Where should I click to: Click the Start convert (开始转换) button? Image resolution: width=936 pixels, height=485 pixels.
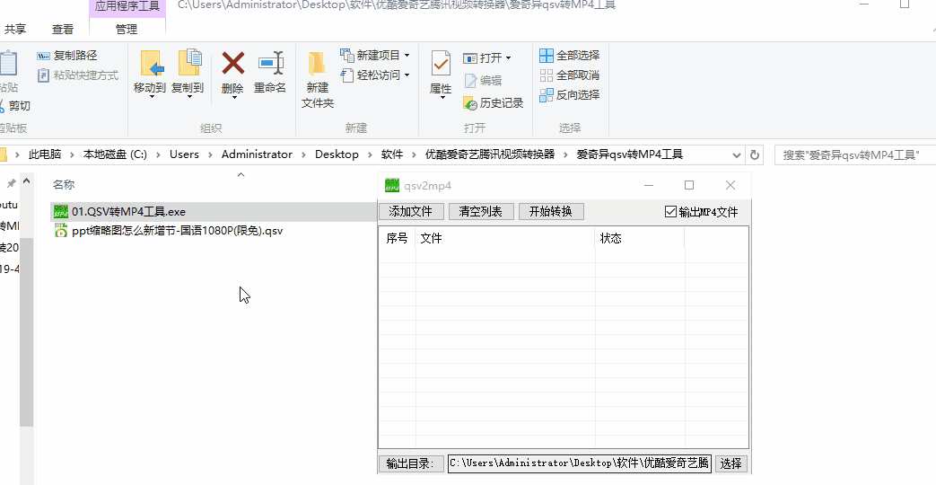(x=551, y=211)
